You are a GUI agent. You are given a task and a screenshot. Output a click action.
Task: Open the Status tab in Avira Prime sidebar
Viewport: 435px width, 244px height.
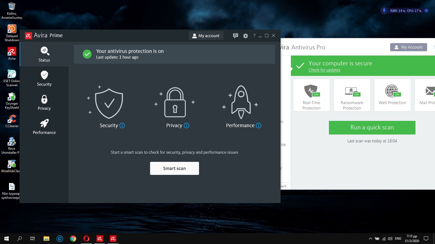tap(44, 54)
